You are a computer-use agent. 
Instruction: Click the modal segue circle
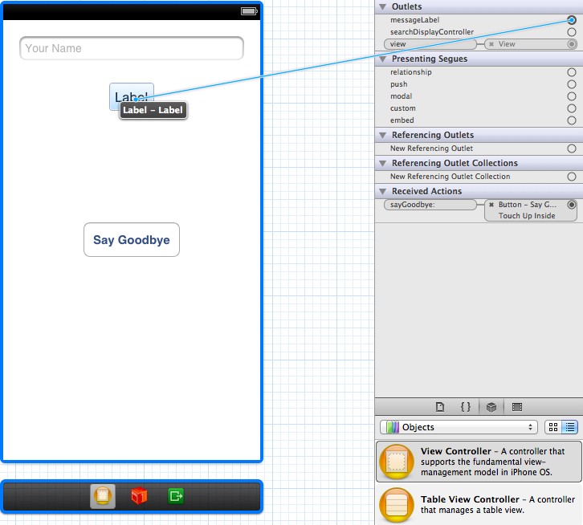pos(572,96)
